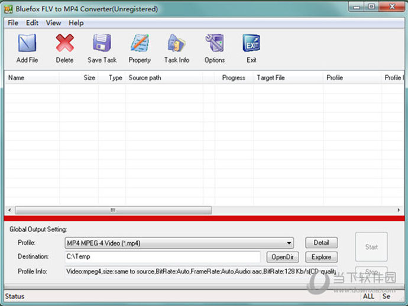
Task: Expand the Profile dropdown MP4 MPEG-4 Video
Action: tap(179, 243)
